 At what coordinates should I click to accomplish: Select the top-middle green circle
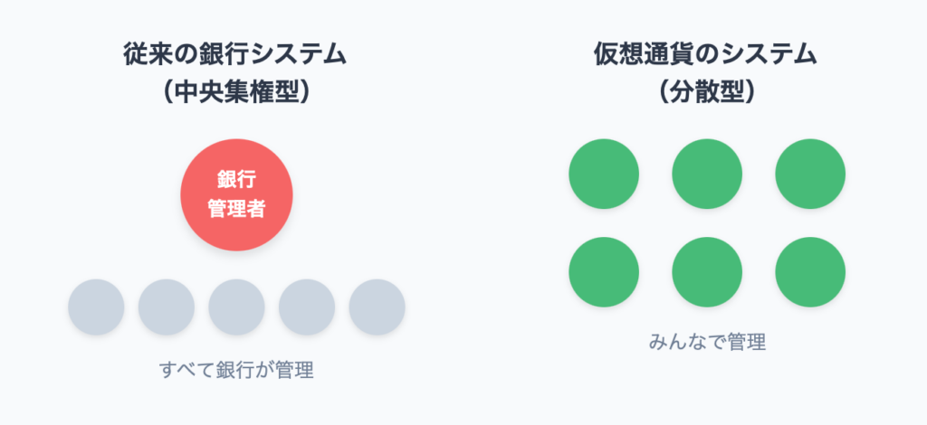pos(707,174)
